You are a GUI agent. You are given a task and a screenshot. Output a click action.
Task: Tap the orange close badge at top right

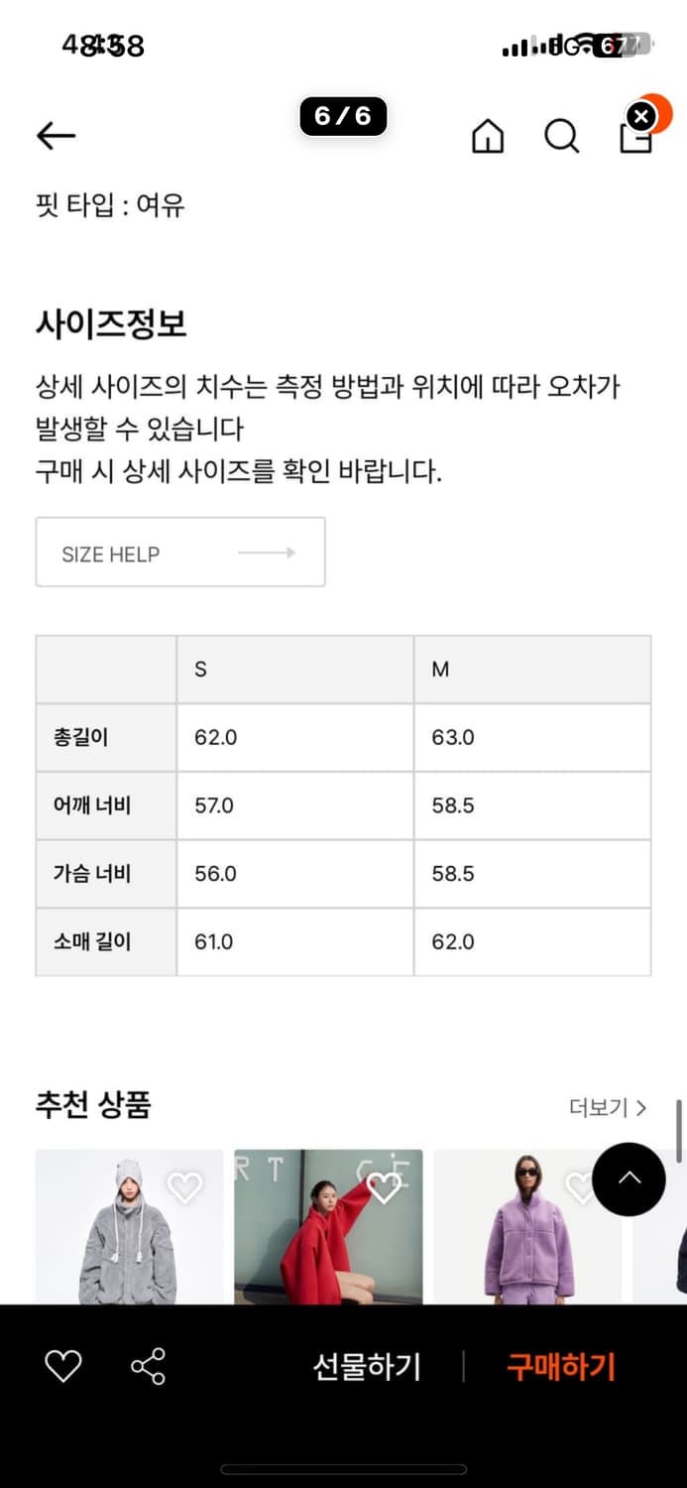pos(641,115)
